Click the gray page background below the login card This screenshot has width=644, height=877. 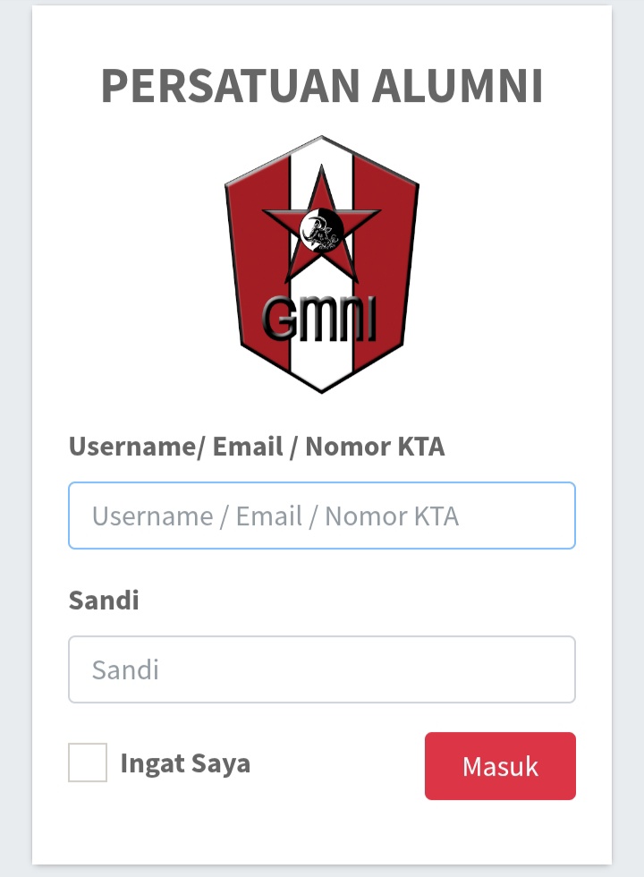pos(322,870)
